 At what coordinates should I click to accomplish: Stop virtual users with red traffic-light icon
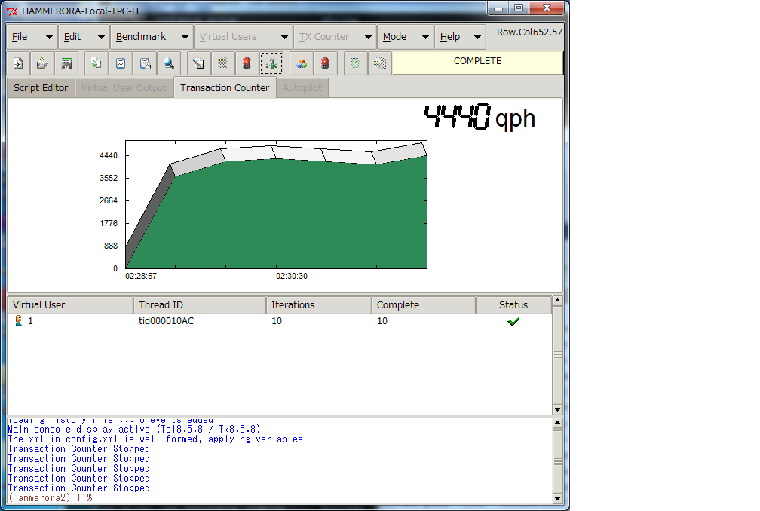pos(325,63)
